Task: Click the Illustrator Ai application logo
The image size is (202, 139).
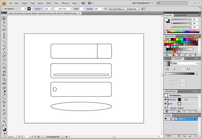Action: pos(4,3)
